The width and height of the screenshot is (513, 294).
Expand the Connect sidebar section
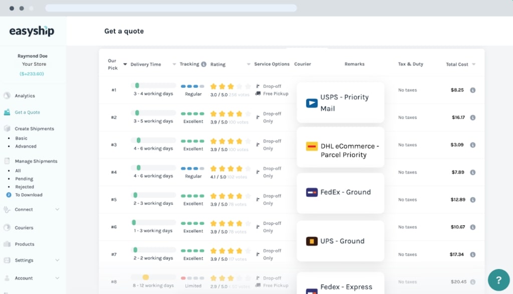click(57, 210)
